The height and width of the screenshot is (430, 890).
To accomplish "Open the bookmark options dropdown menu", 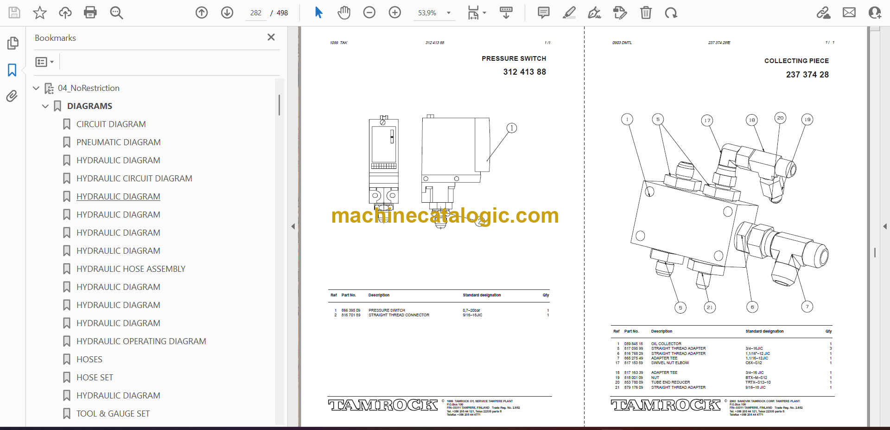I will point(44,62).
